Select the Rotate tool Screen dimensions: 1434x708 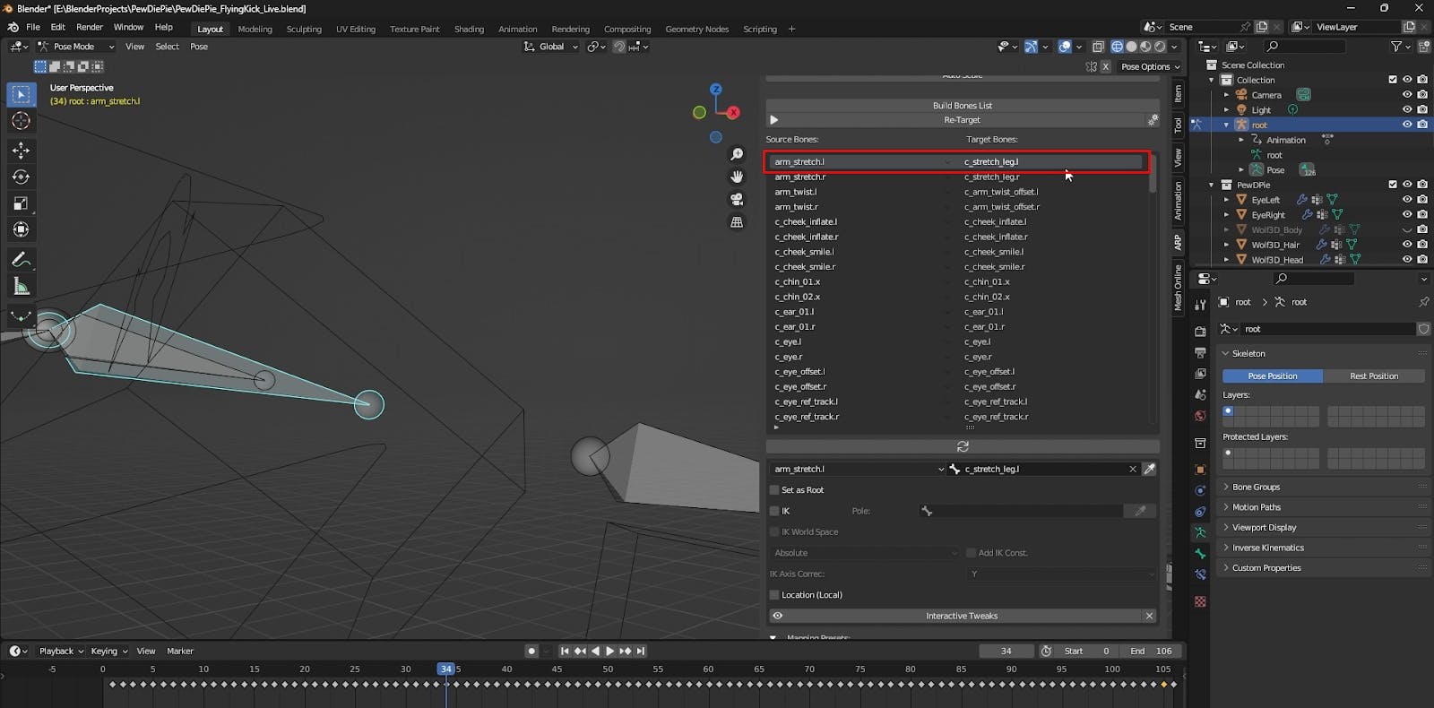click(21, 177)
